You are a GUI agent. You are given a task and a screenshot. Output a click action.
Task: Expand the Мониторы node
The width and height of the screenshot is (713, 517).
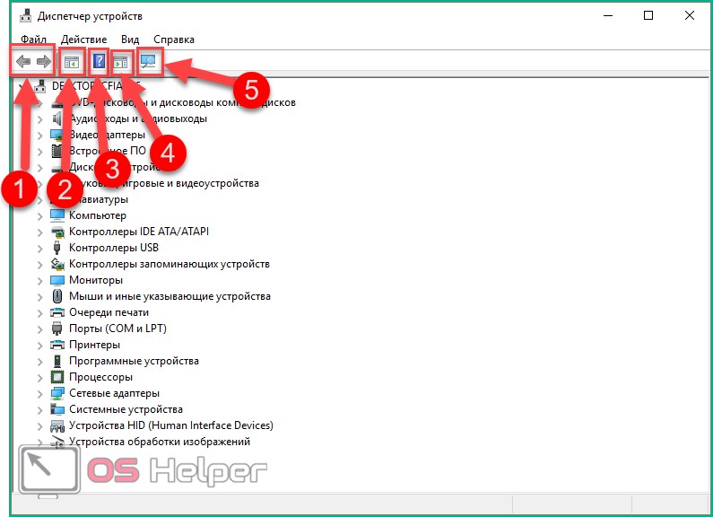tap(40, 281)
